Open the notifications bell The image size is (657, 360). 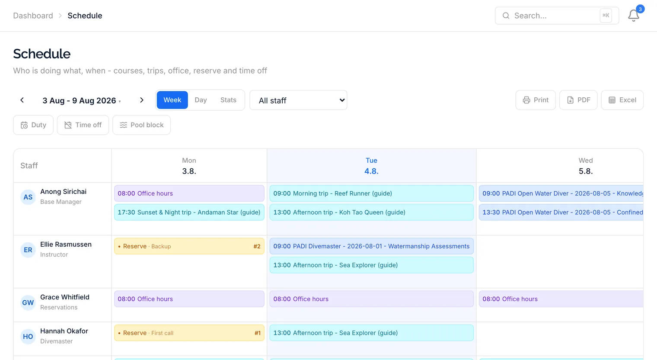(x=634, y=16)
